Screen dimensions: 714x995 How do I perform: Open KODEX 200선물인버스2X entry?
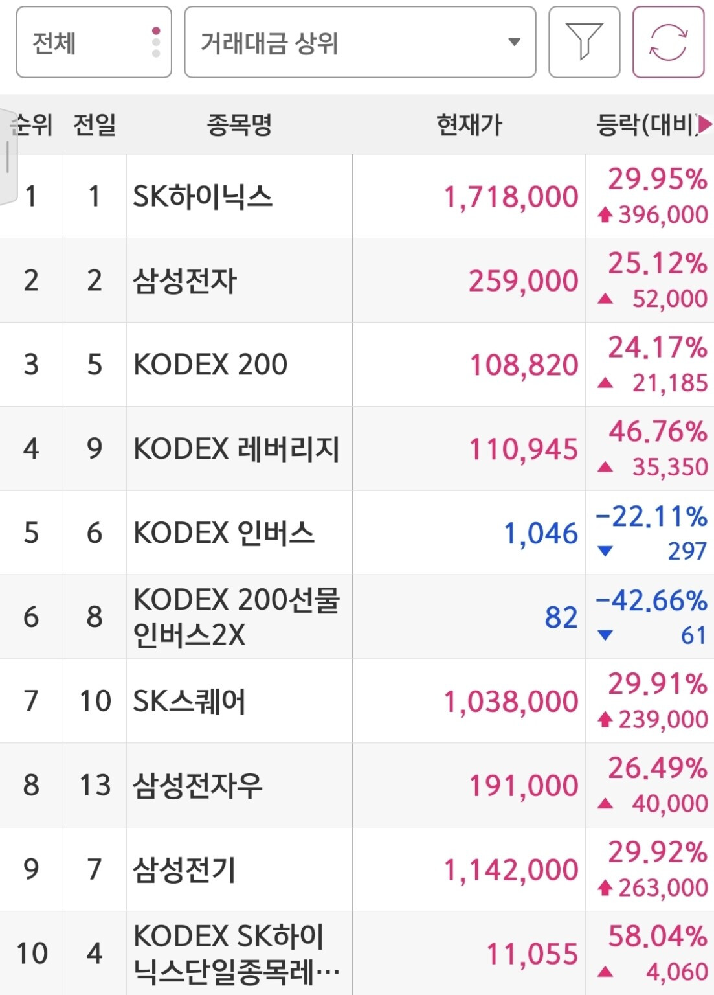pyautogui.click(x=357, y=617)
